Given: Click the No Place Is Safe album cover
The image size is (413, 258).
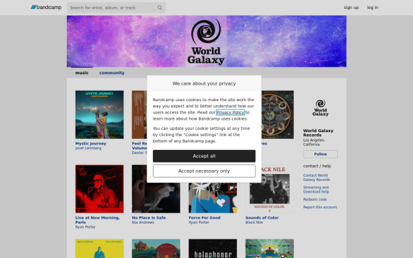Looking at the screenshot, I should click(x=156, y=198).
